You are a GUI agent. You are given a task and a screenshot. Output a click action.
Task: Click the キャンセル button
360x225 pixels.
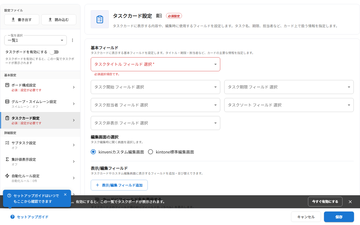306,217
